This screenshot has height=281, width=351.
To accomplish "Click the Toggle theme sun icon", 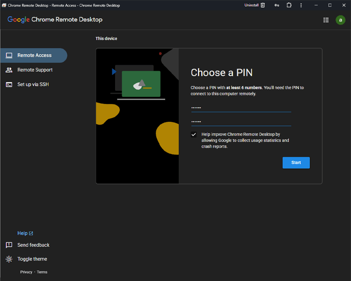I will (9, 259).
